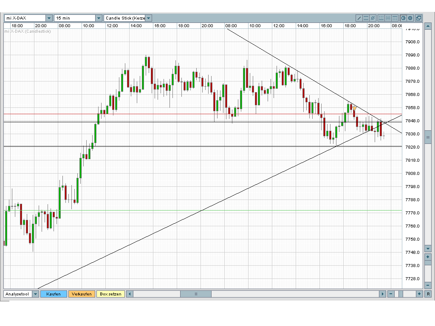Click the Analysetool label field
The height and width of the screenshot is (326, 435).
point(18,294)
